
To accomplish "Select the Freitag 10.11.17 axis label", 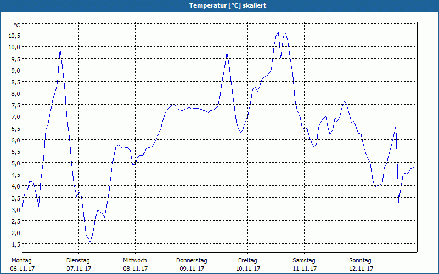I will [x=248, y=265].
